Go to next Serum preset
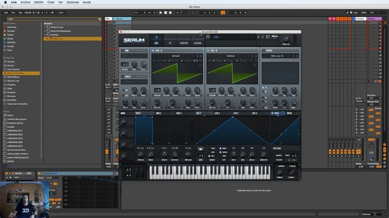The width and height of the screenshot is (389, 218). coord(263,37)
